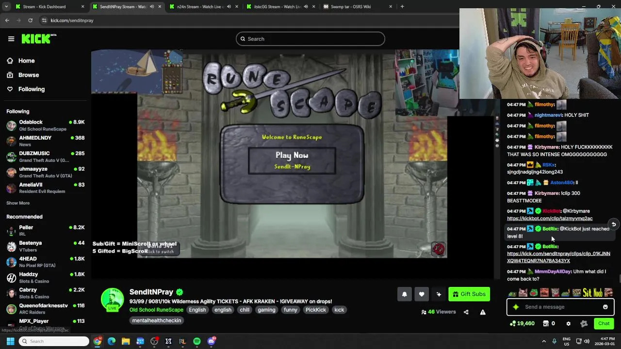Open recommended channel Peller
Image resolution: width=621 pixels, height=349 pixels.
(x=45, y=231)
